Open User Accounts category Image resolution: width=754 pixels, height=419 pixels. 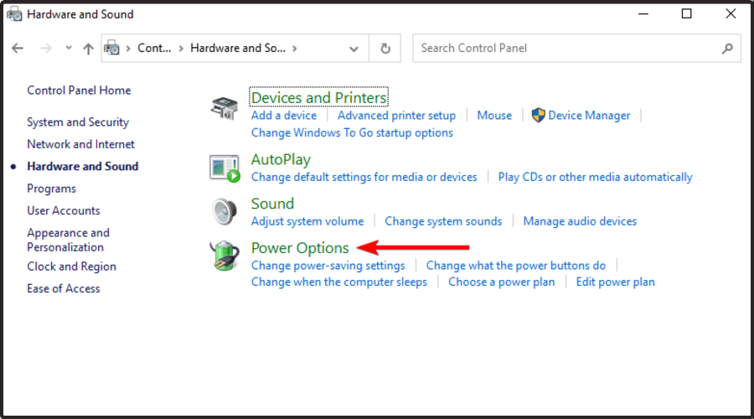(x=64, y=210)
